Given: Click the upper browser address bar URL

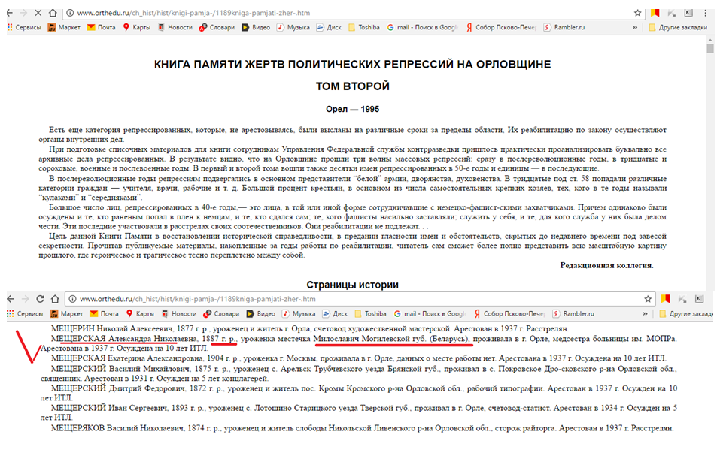Looking at the screenshot, I should point(193,13).
